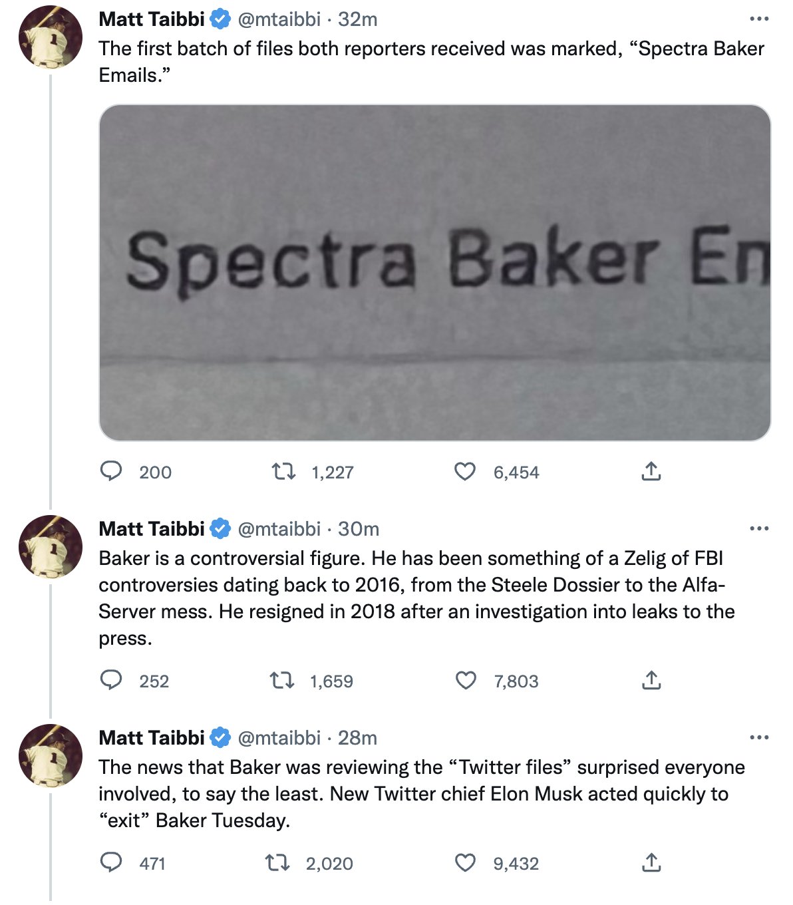Retweet the Spectra Baker Emails tweet
The height and width of the screenshot is (905, 793).
(x=284, y=472)
